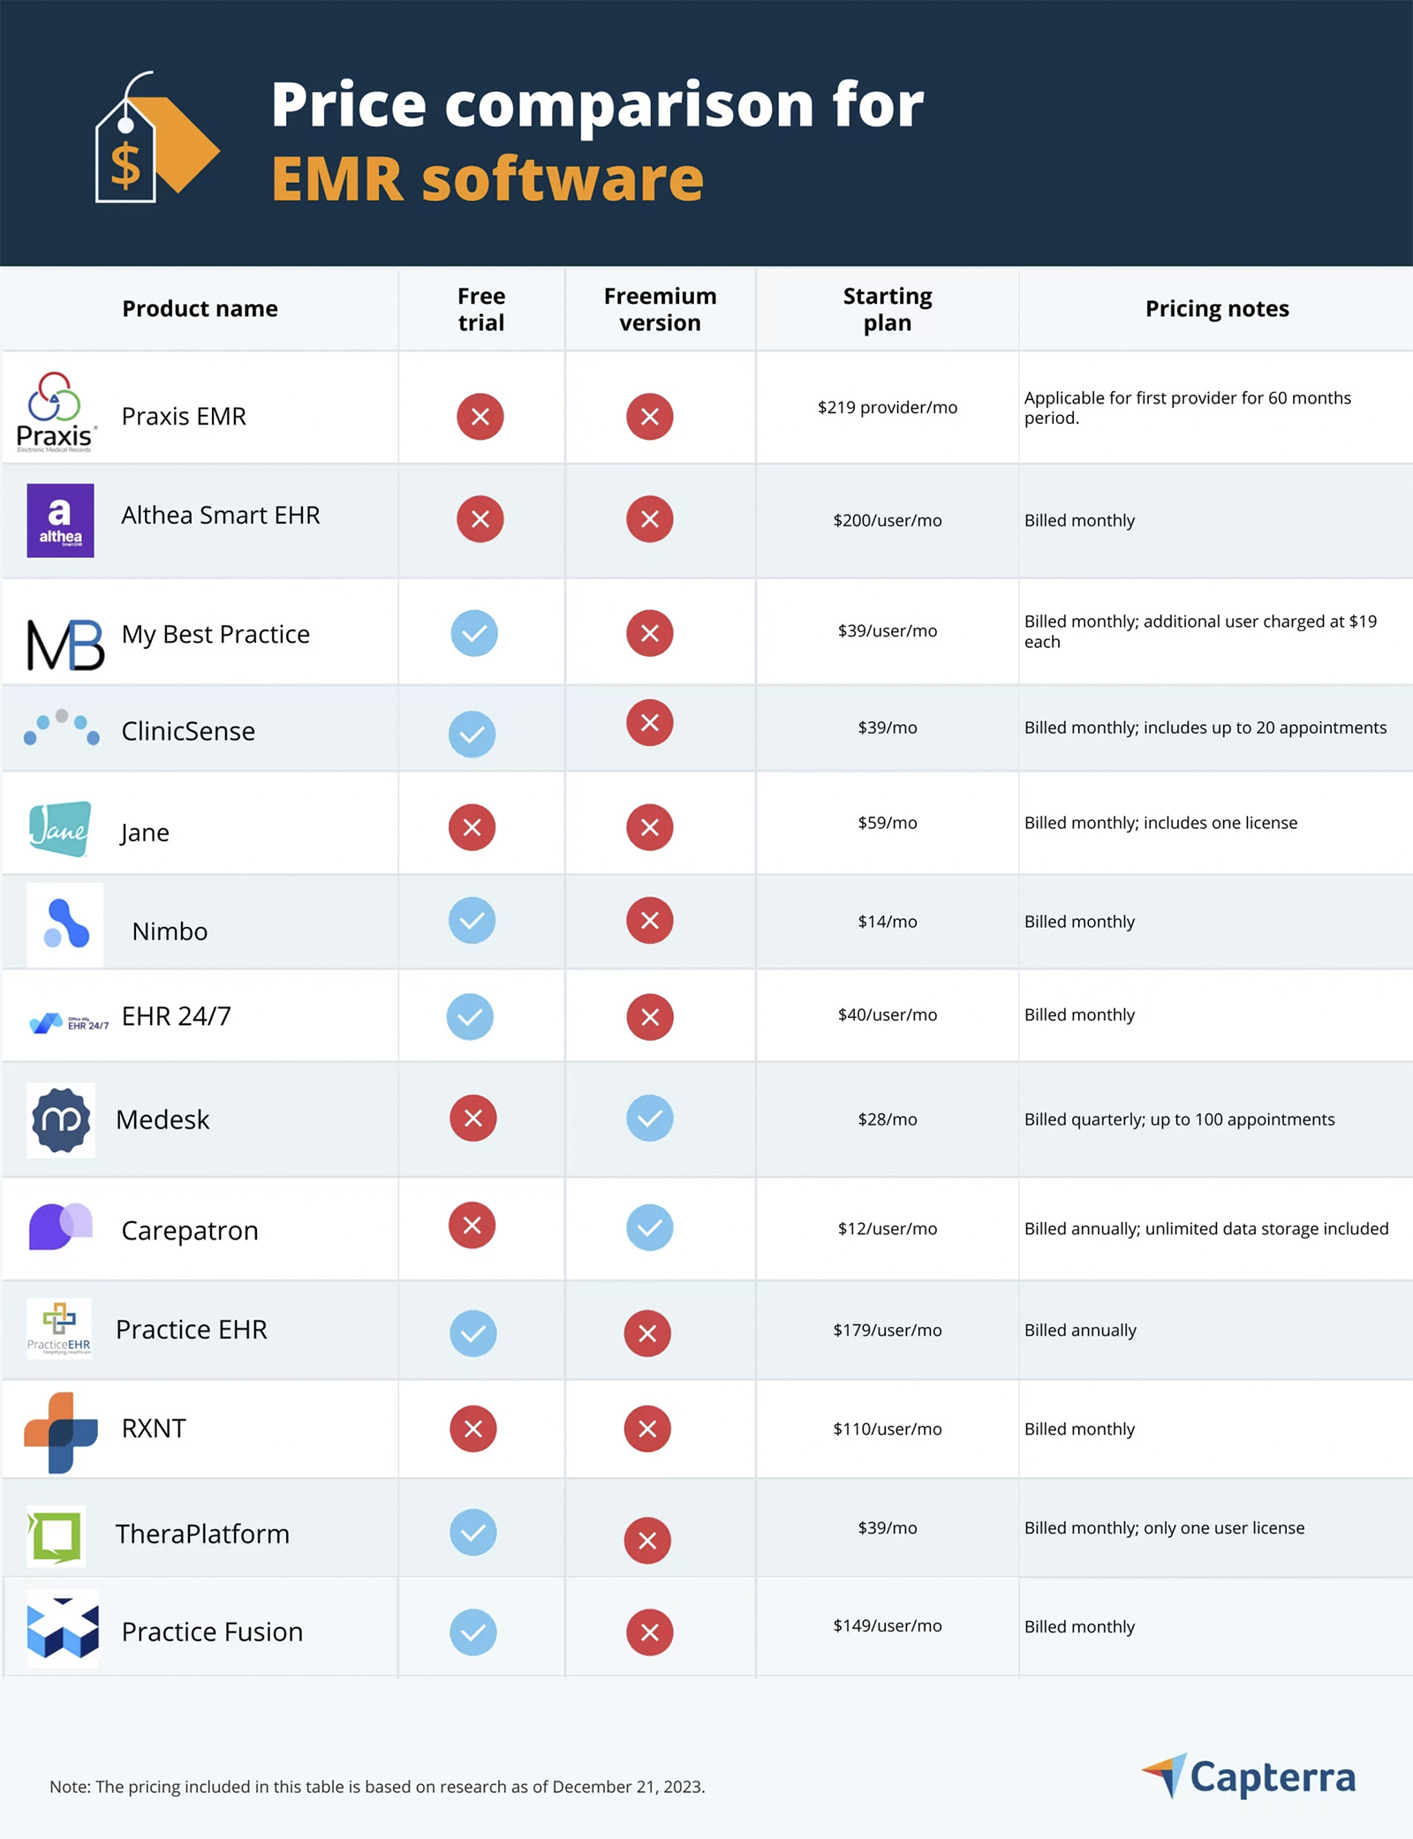The image size is (1413, 1839).
Task: Click the Carepatron product name
Action: point(190,1231)
